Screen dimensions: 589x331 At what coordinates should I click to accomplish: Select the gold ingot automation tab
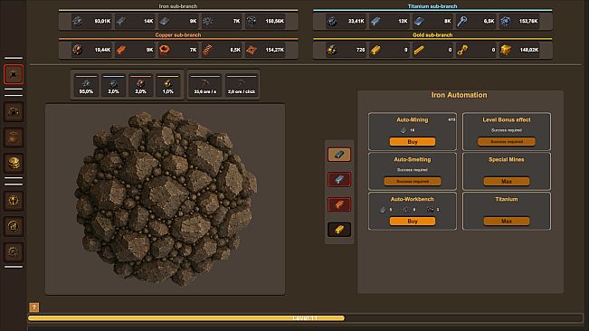(x=339, y=230)
